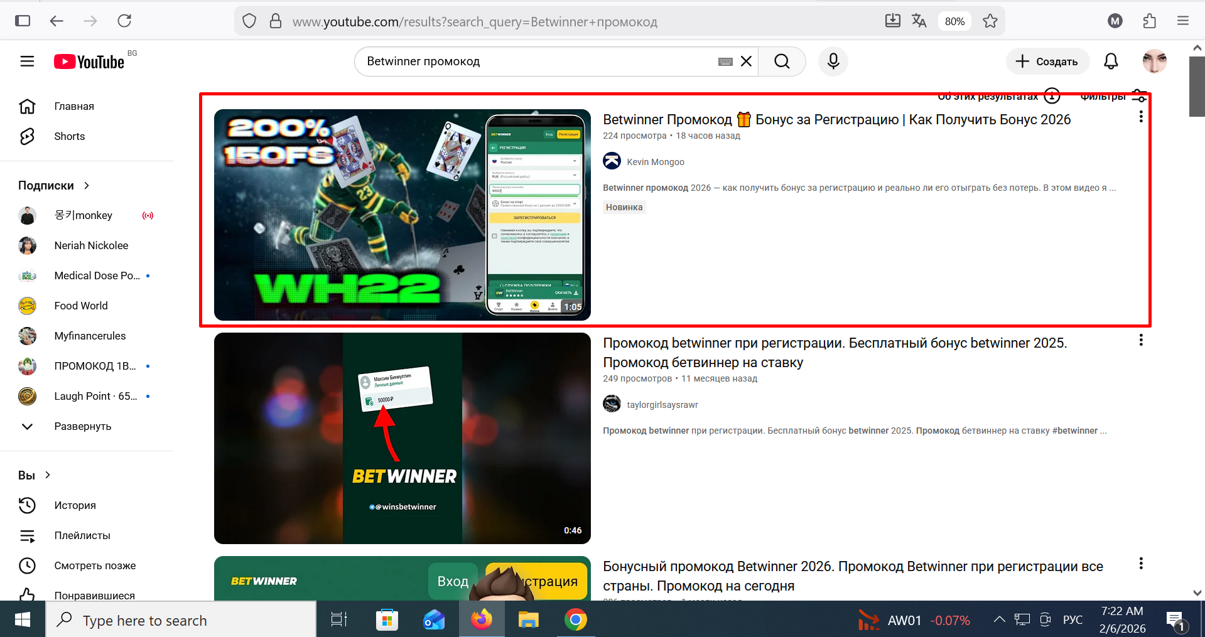Open the Betwinner Промокод Бонус за Регистрацию title
This screenshot has height=637, width=1205.
pyautogui.click(x=836, y=119)
